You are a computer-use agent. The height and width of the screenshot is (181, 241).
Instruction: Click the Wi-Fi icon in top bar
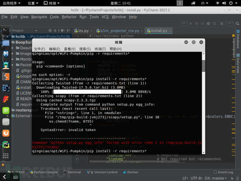218,3
